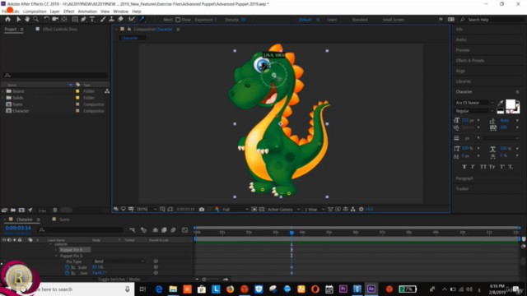Select the Unified Camera tool
This screenshot has height=296, width=527.
tap(55, 20)
